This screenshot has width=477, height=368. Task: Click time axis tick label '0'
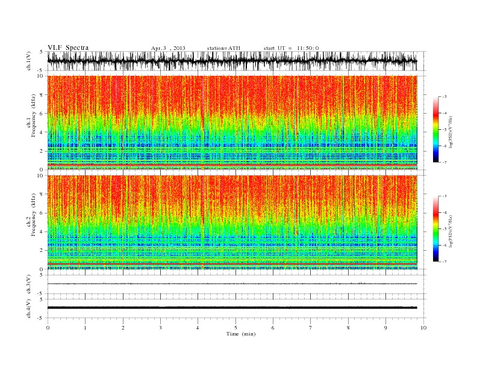coord(48,328)
